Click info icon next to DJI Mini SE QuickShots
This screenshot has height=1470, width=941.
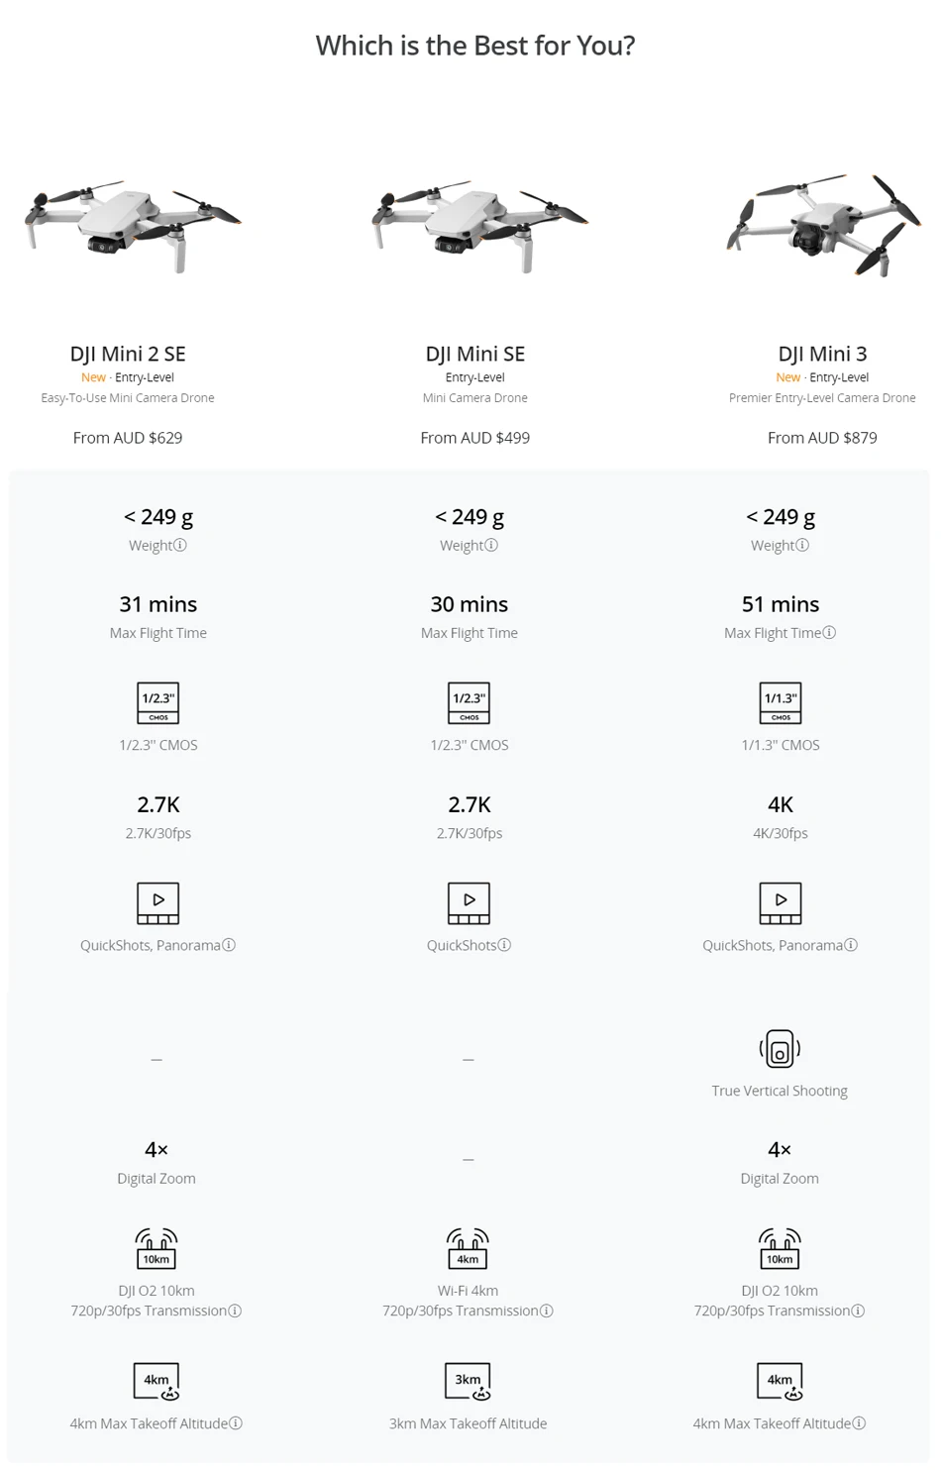pyautogui.click(x=504, y=945)
